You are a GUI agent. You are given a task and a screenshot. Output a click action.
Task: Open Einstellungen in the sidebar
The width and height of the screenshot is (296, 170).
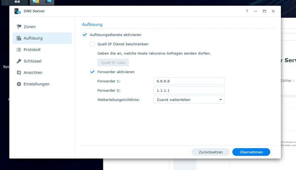[x=42, y=84]
